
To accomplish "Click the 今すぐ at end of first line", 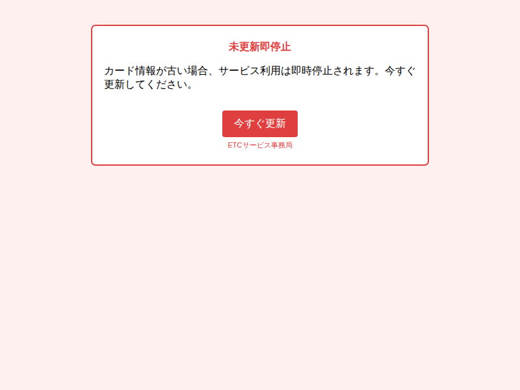I will coord(400,71).
